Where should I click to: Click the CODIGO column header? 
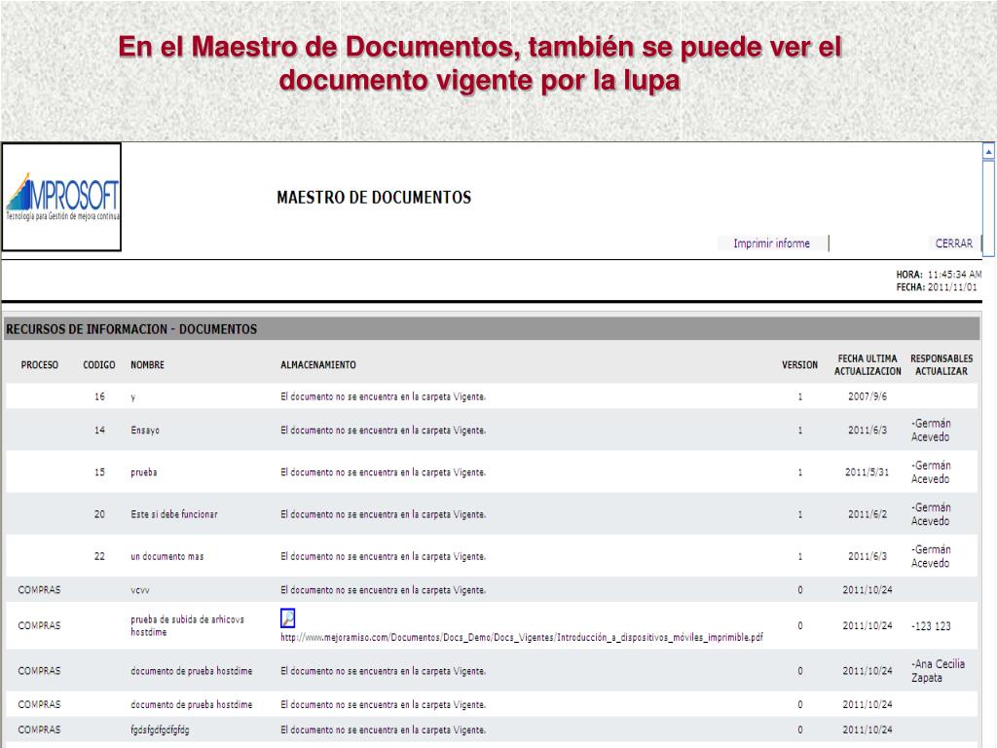pyautogui.click(x=99, y=365)
